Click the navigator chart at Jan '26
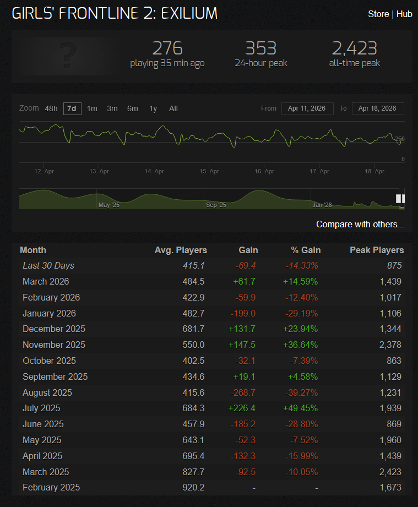The image size is (418, 507). (322, 205)
